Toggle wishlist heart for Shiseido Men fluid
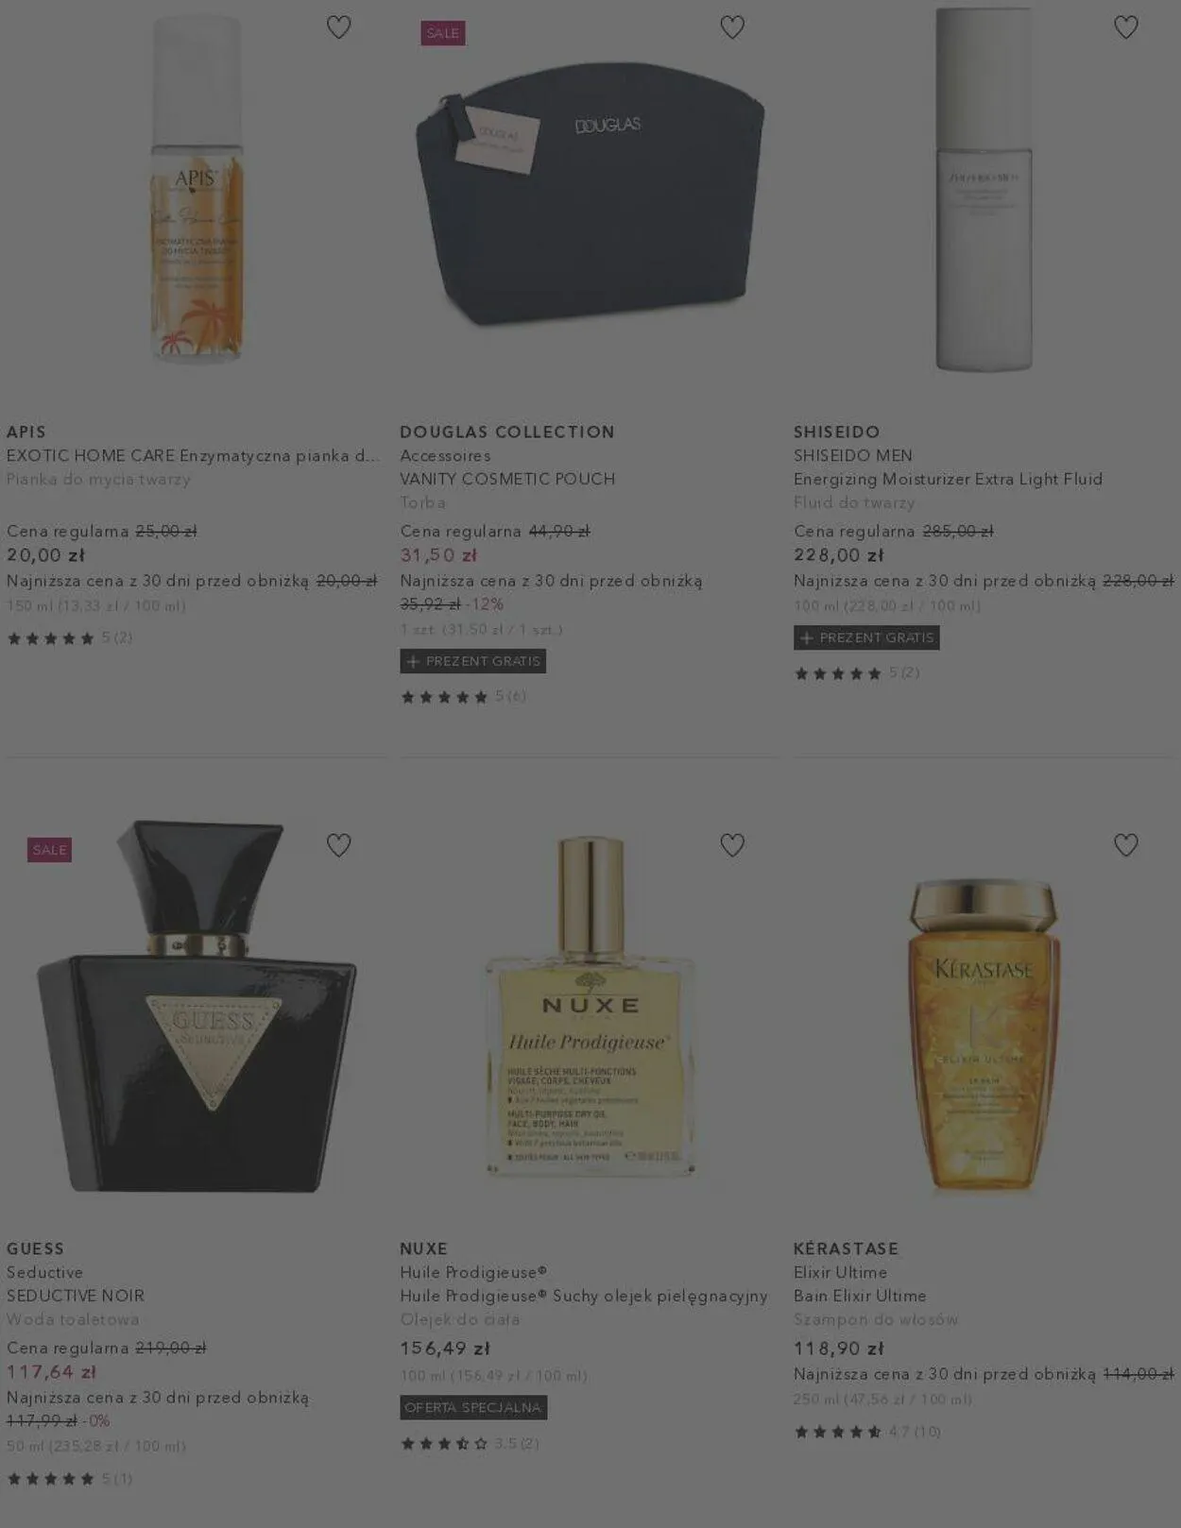1181x1528 pixels. [x=1126, y=27]
